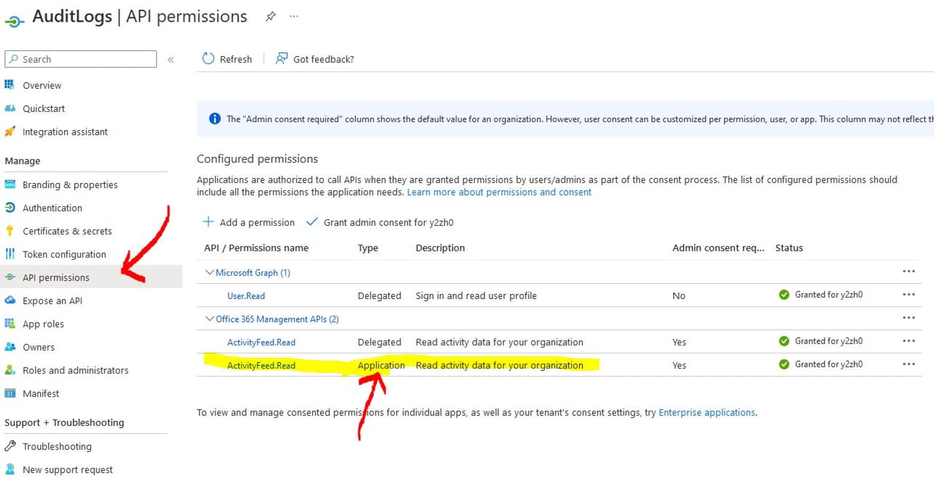Screen dimensions: 934x480
Task: Open Token configuration
Action: click(63, 254)
